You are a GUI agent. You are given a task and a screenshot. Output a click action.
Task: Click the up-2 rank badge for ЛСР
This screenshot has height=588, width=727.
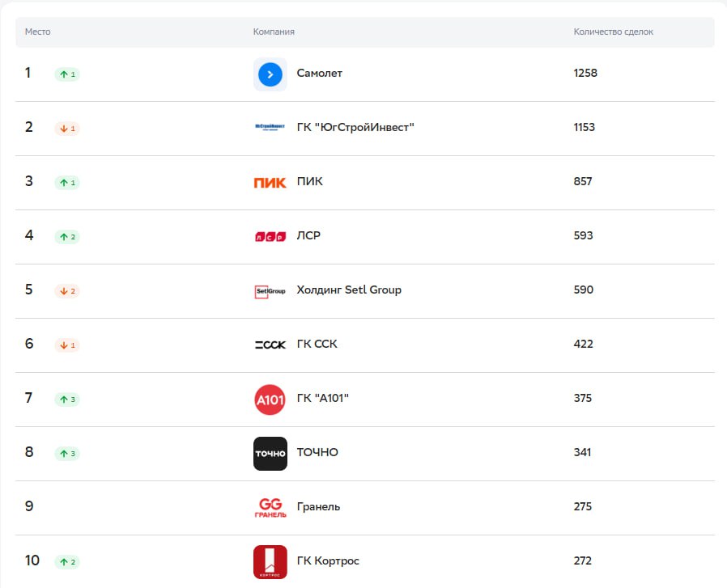(x=67, y=237)
